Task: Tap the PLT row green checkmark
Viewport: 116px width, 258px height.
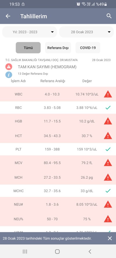Action: click(108, 149)
